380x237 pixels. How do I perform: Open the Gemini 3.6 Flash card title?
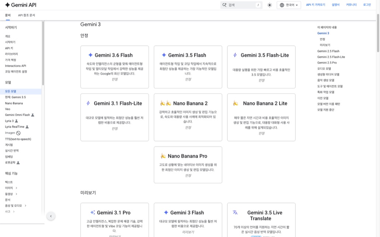(x=114, y=55)
